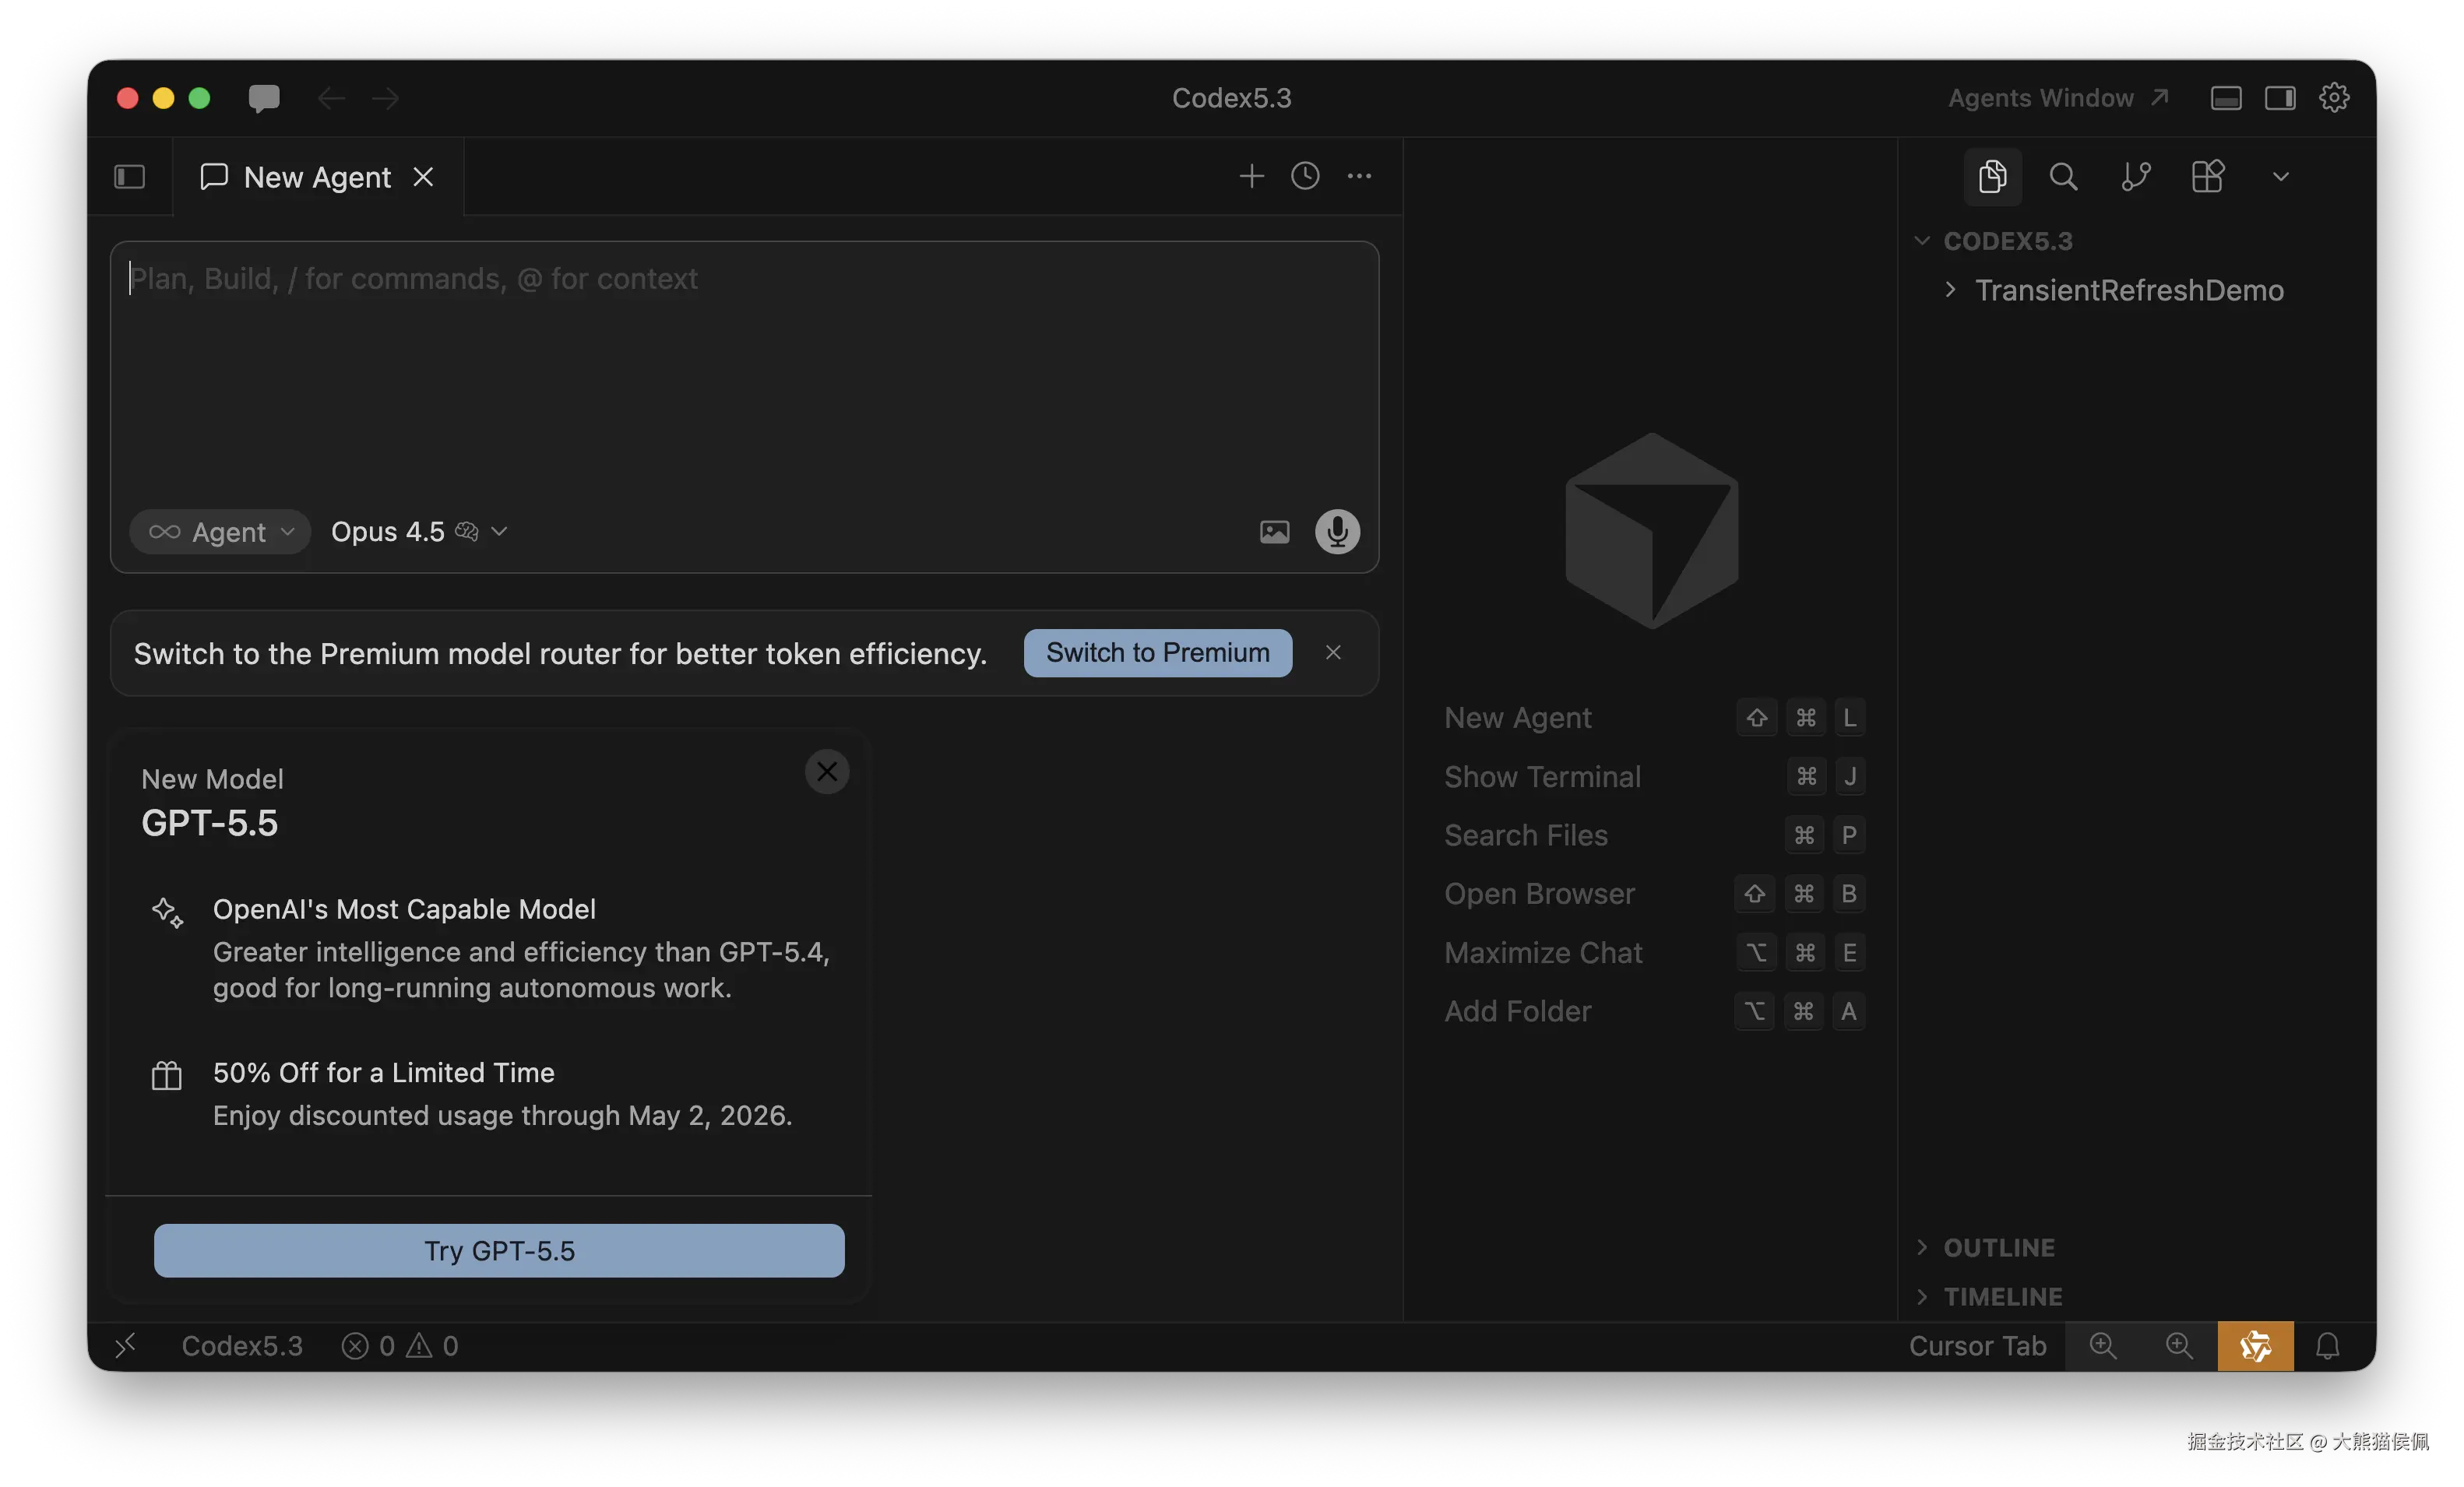Start voice input with microphone button
Viewport: 2464px width, 1487px height.
click(x=1337, y=531)
